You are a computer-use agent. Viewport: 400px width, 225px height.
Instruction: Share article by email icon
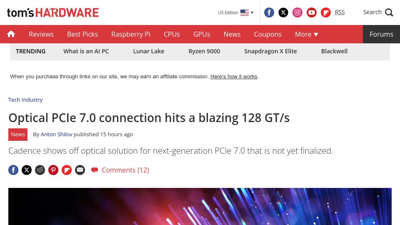(x=80, y=170)
